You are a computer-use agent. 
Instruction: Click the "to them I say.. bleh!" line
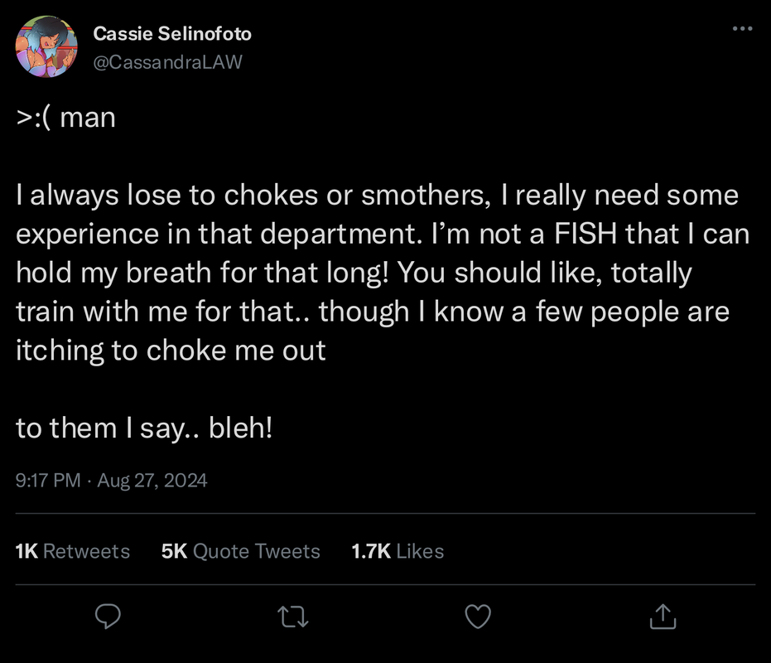pos(144,428)
